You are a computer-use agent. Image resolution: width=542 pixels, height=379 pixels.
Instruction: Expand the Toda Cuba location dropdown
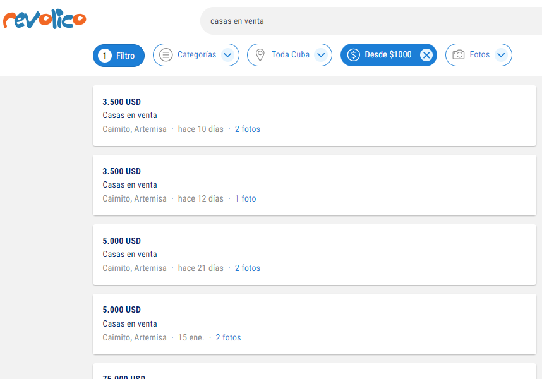pyautogui.click(x=321, y=54)
